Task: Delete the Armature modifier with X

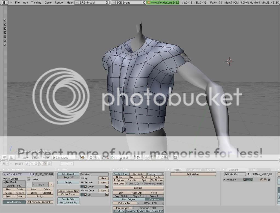Action: (269, 180)
